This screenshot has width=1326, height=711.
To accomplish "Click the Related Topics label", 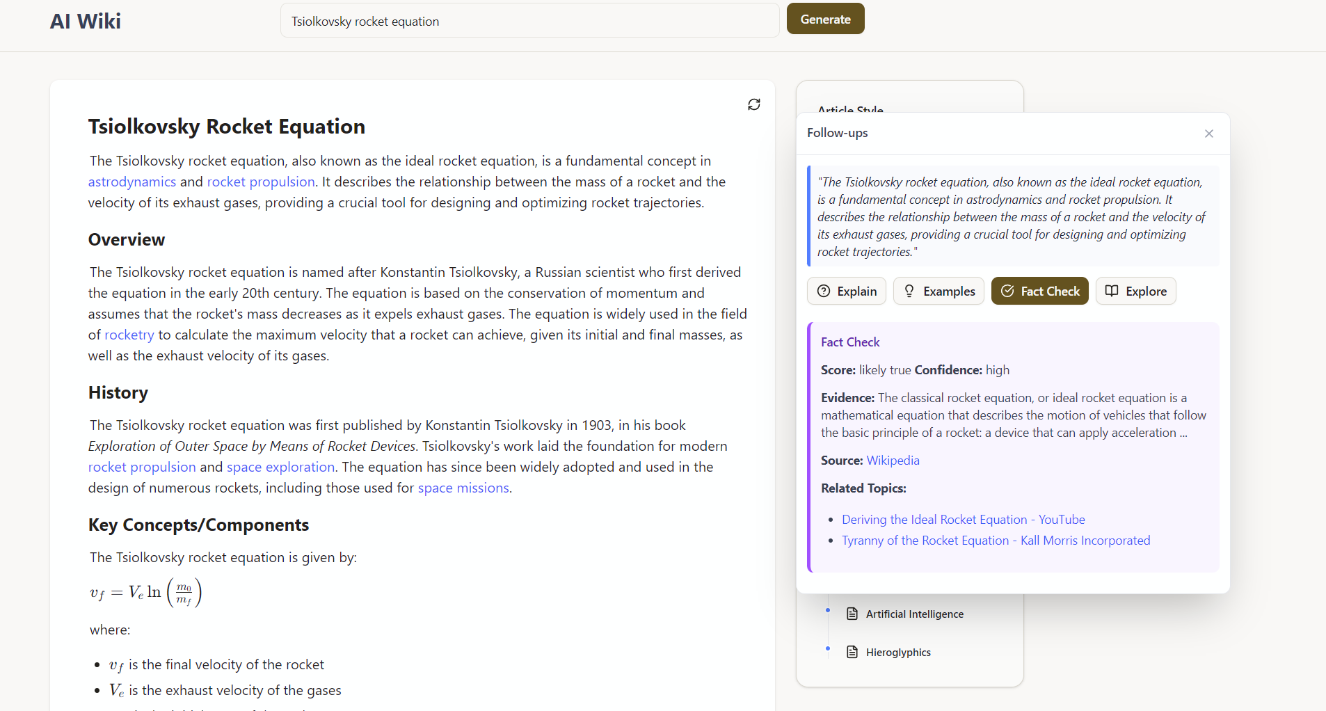I will coord(863,488).
